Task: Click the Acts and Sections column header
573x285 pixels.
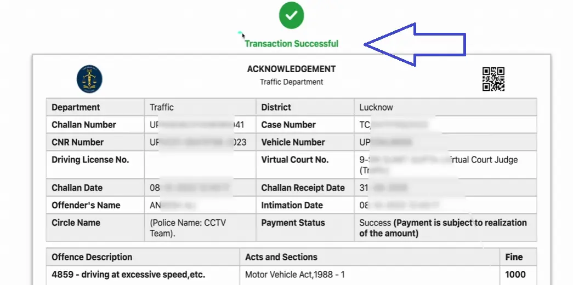Action: (x=281, y=257)
